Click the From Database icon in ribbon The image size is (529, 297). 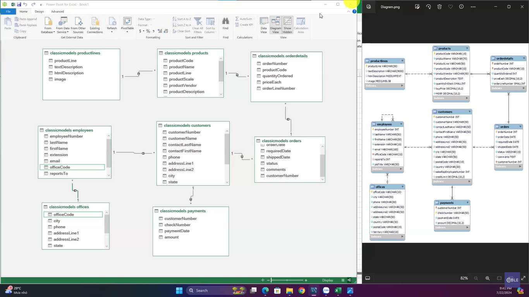pos(48,21)
